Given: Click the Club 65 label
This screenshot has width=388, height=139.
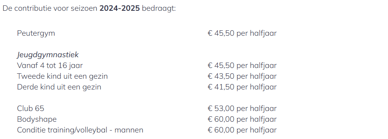Looking at the screenshot, I should click(30, 109).
